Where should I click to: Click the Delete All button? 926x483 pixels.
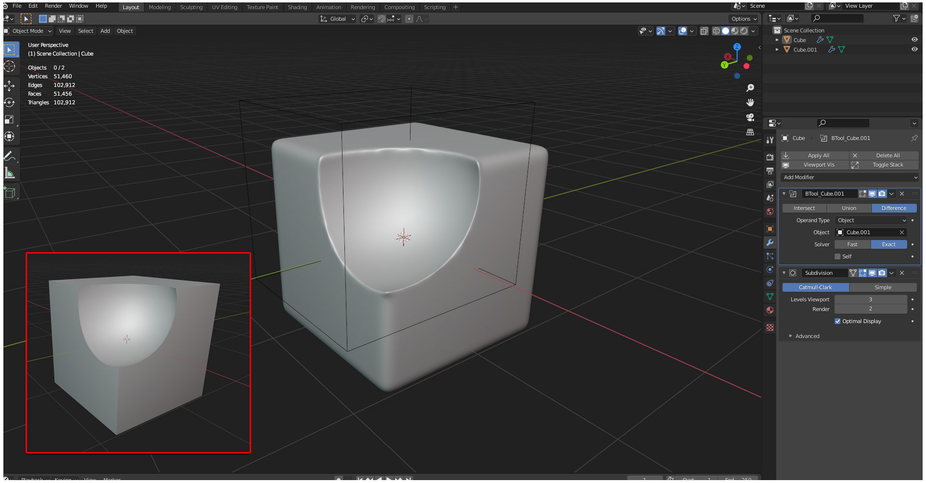click(884, 156)
